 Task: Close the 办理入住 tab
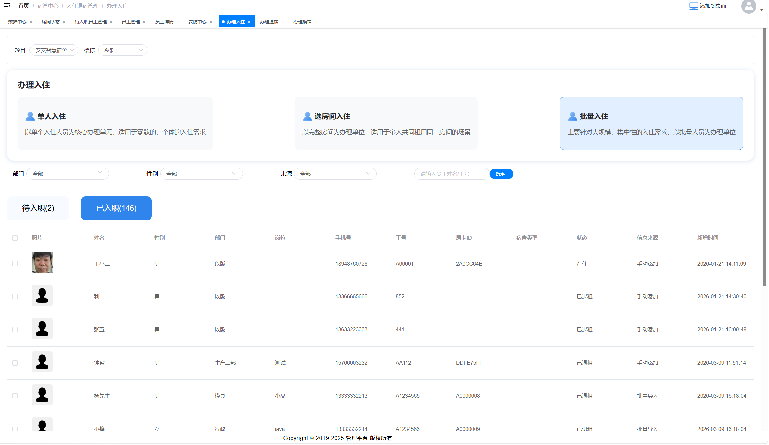pyautogui.click(x=249, y=22)
